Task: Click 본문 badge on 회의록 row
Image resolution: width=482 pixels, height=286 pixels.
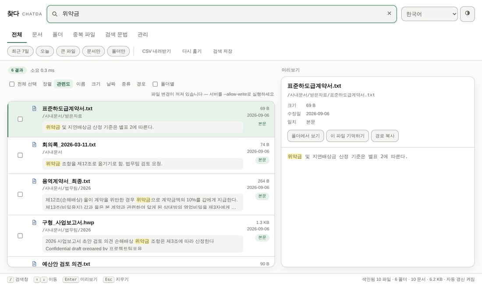Action: point(262,160)
